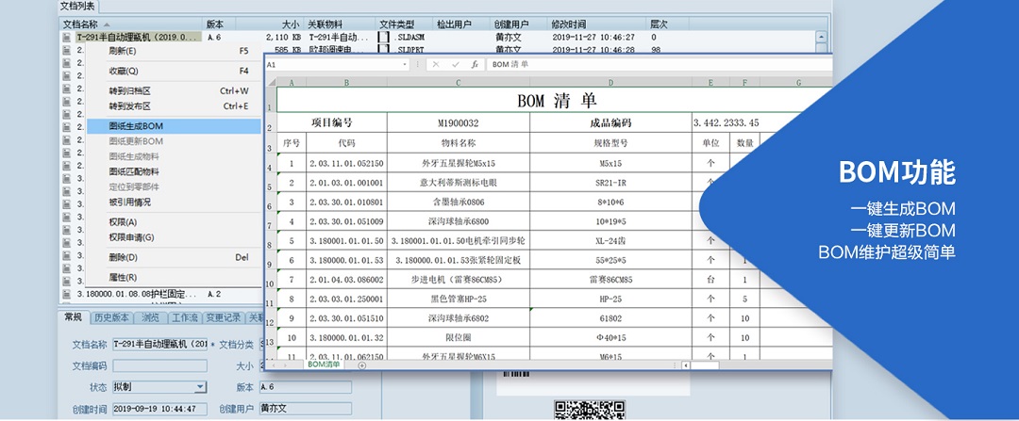The width and height of the screenshot is (1019, 421).
Task: Click the .SLDASM file type icon
Action: coord(384,37)
